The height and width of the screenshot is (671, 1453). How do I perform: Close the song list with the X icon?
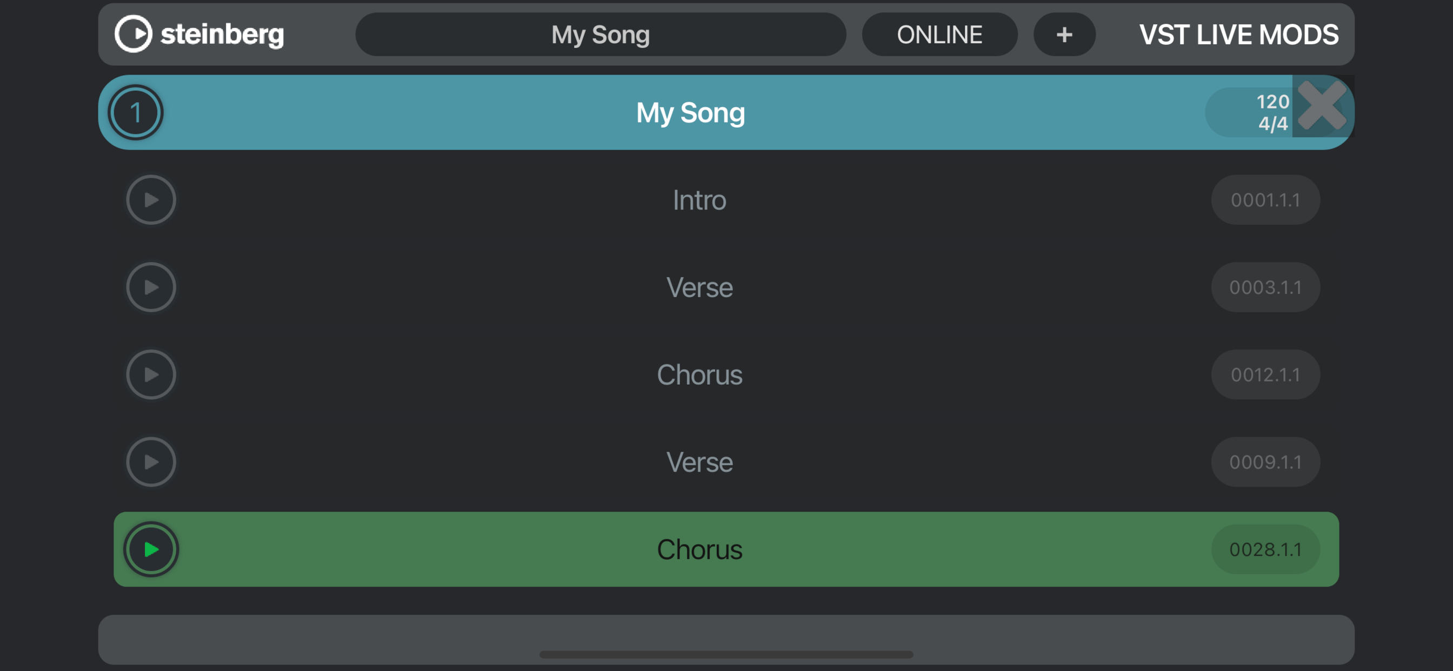point(1322,106)
